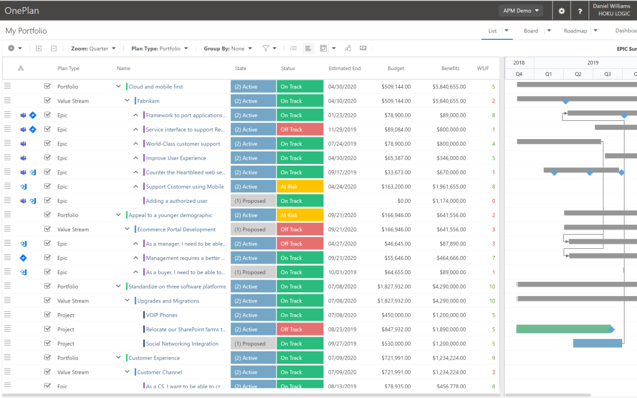Image resolution: width=637 pixels, height=398 pixels.
Task: Open the filter icon on the toolbar
Action: [x=265, y=48]
